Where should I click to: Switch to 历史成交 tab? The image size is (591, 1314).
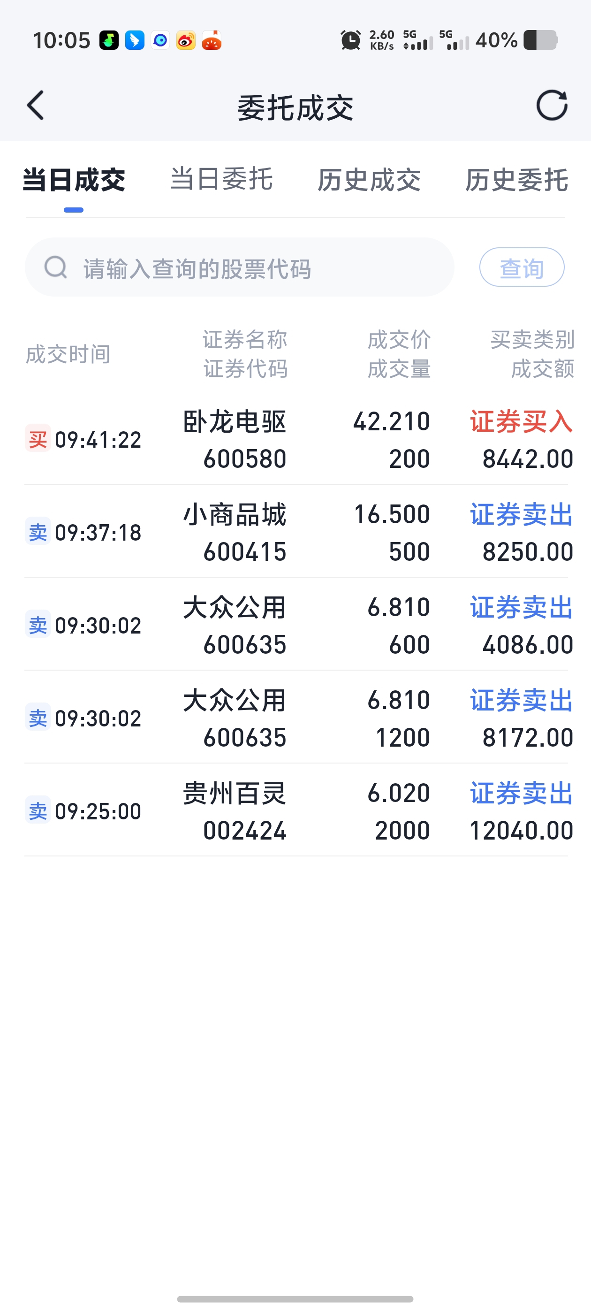[369, 180]
